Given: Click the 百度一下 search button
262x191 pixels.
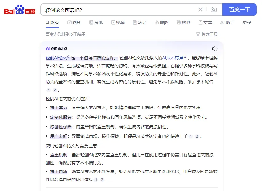Looking at the screenshot, I should [240, 10].
